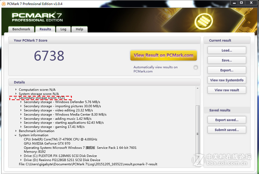
Task: Expand Secondary storage starting applications entry
Action: (x=21, y=123)
